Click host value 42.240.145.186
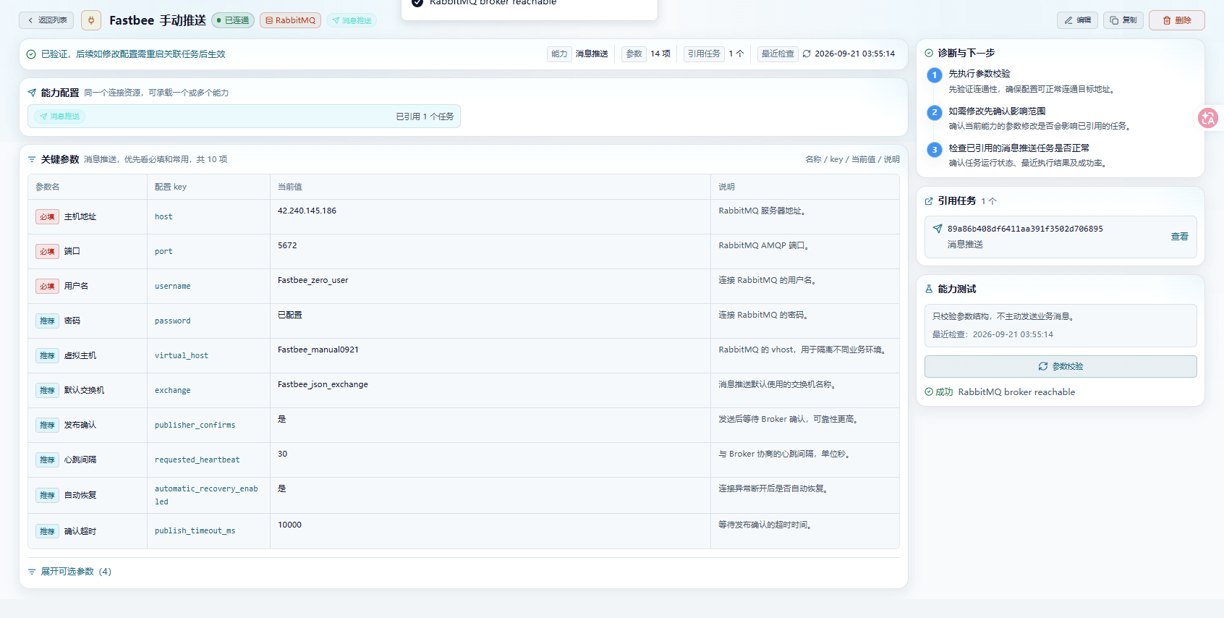 307,211
